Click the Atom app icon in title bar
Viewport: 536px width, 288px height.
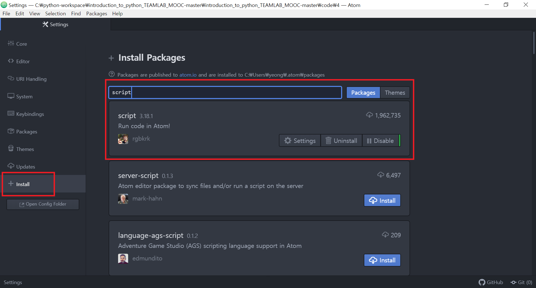4,5
